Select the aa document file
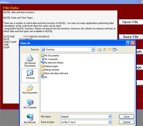The width and height of the screenshot is (143, 126). pyautogui.click(x=44, y=77)
